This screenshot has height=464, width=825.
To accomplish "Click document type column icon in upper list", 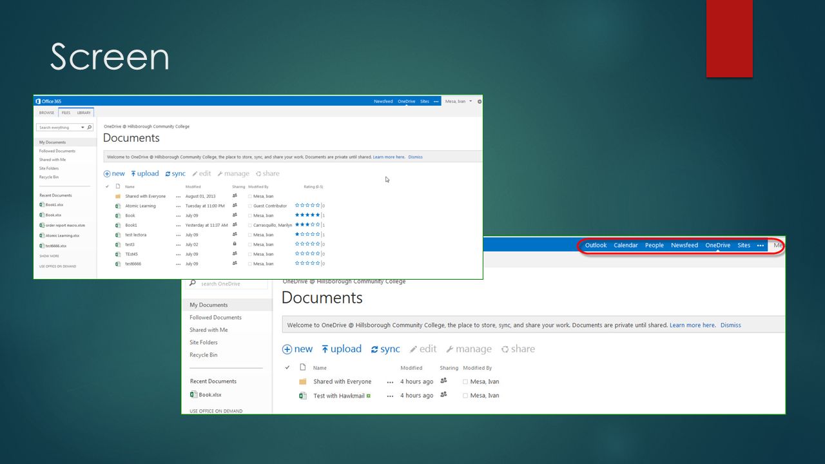I will coord(118,187).
